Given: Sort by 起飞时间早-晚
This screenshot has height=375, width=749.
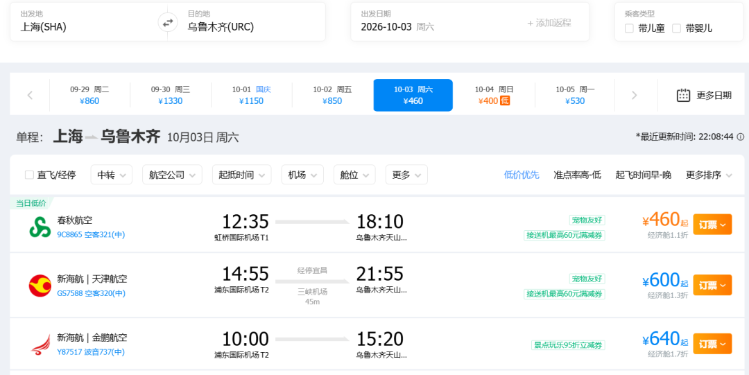Looking at the screenshot, I should point(644,175).
